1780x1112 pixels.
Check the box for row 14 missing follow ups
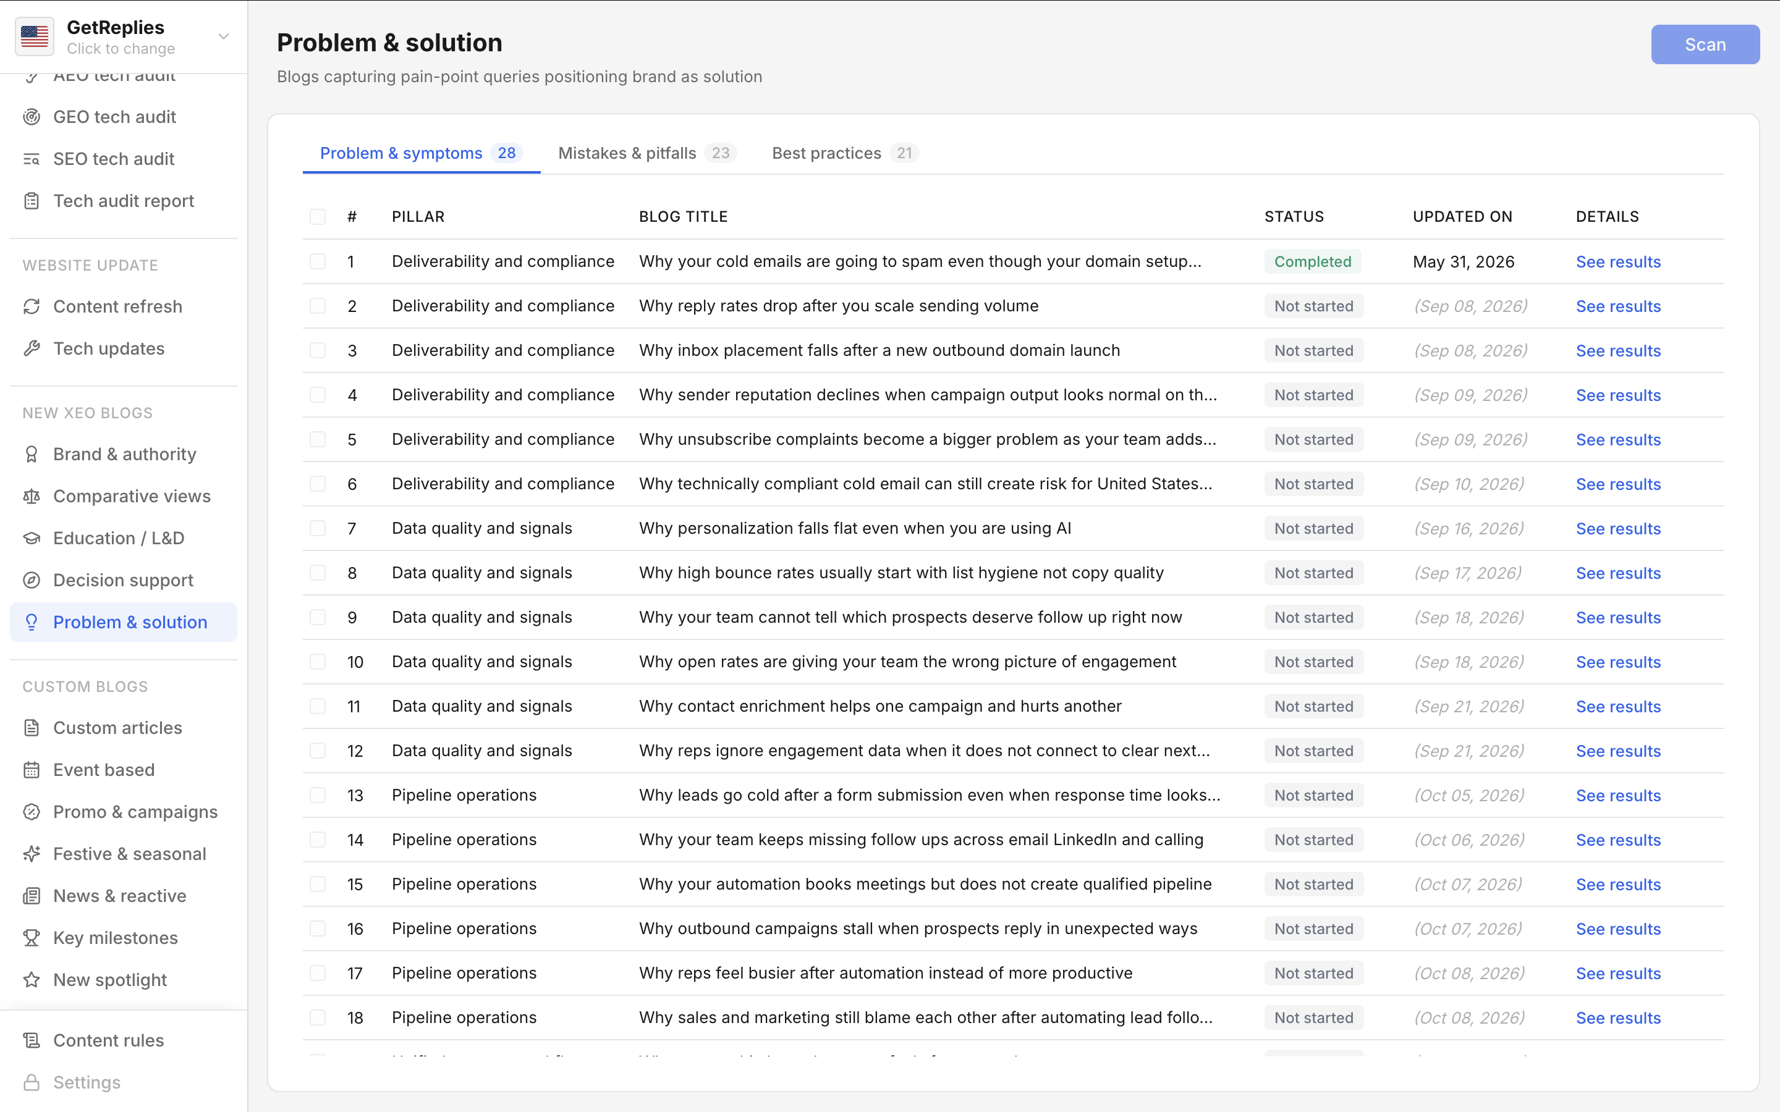(x=318, y=840)
